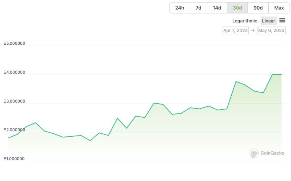
Task: Click the CoinGecko watermark text
Action: tap(272, 153)
